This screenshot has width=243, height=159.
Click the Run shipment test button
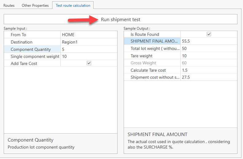[120, 19]
